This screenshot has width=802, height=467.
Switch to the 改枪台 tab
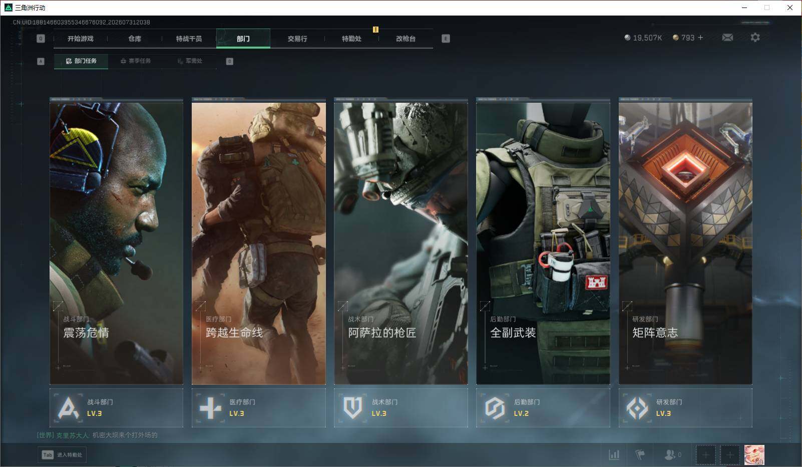[x=406, y=39]
